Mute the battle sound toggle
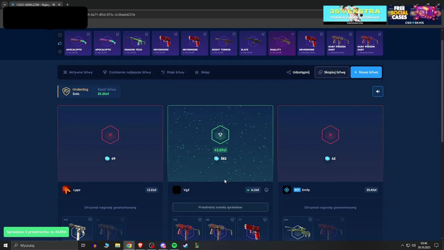Viewport: 444px width, 250px height. point(378,91)
